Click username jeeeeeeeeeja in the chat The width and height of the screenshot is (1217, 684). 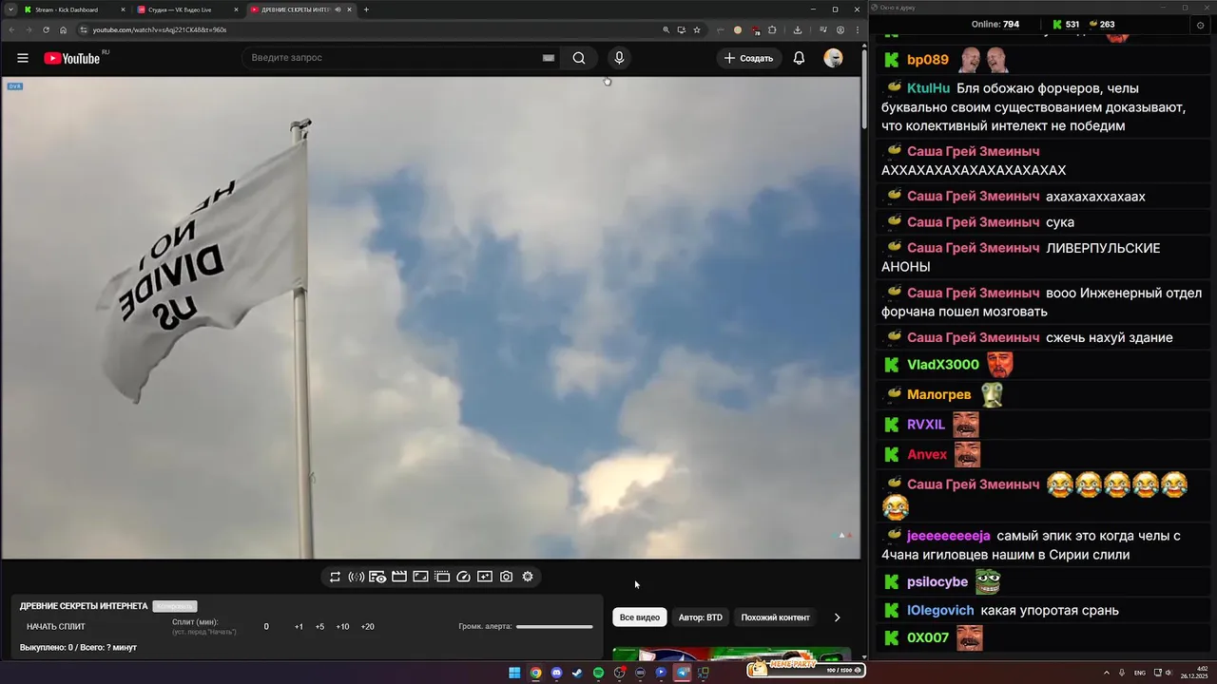pyautogui.click(x=949, y=536)
